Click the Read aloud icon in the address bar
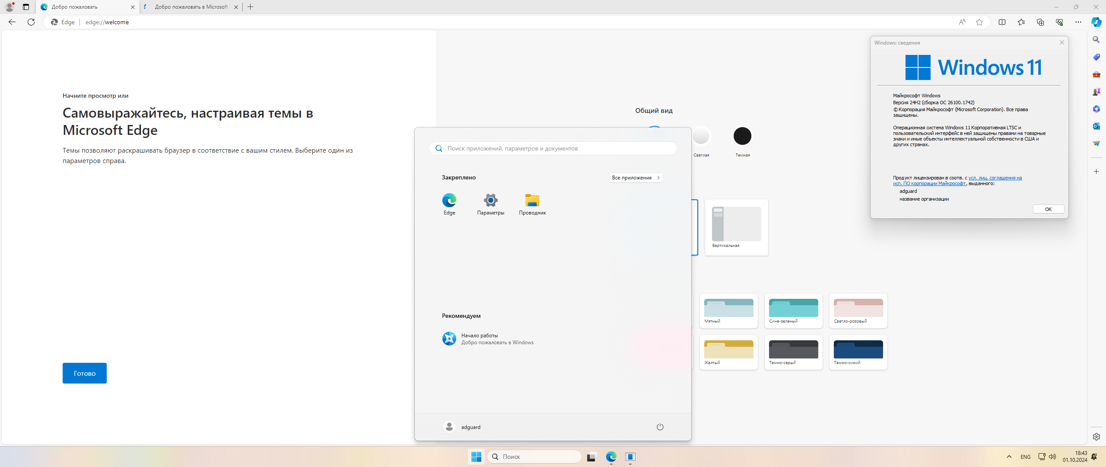Viewport: 1106px width, 467px height. pyautogui.click(x=962, y=22)
